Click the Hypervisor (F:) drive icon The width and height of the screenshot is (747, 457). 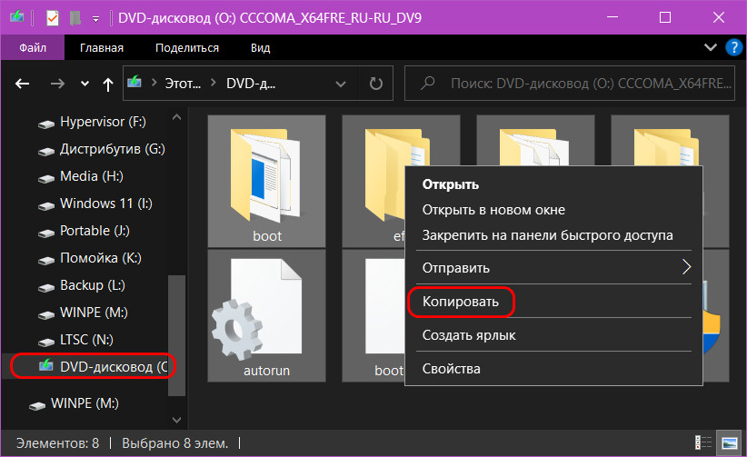point(46,124)
